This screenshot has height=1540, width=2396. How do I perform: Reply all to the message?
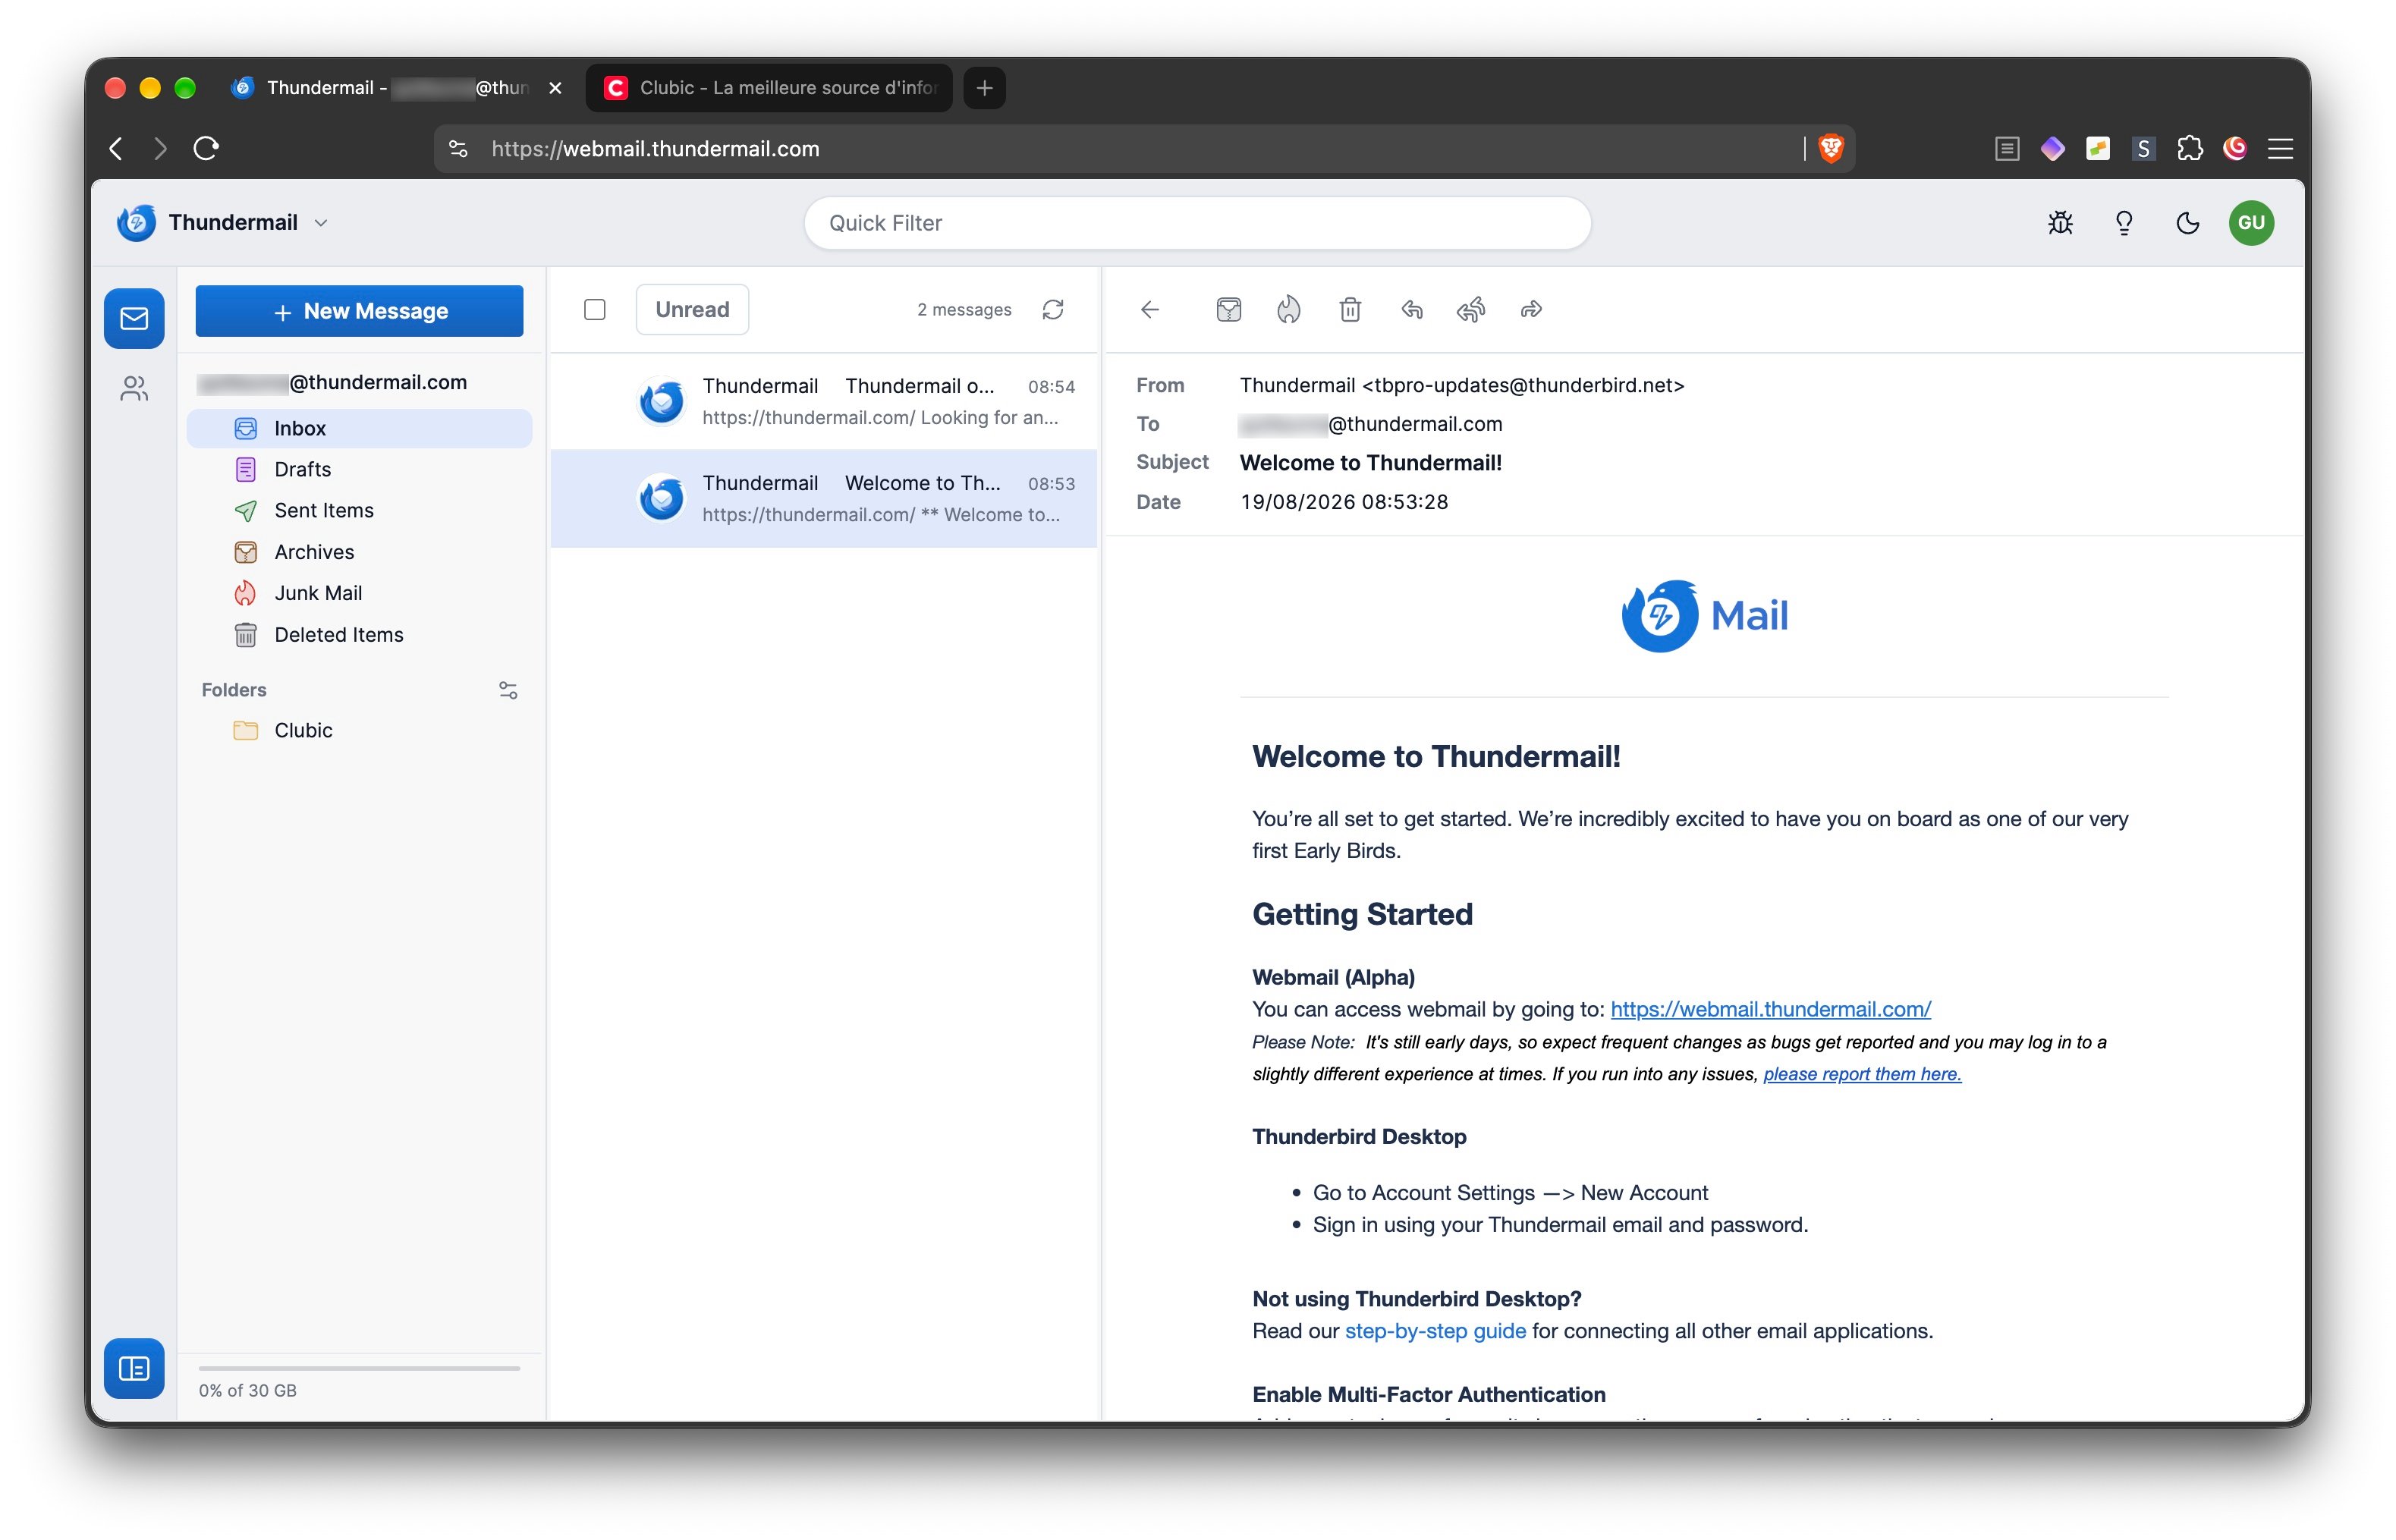1471,309
